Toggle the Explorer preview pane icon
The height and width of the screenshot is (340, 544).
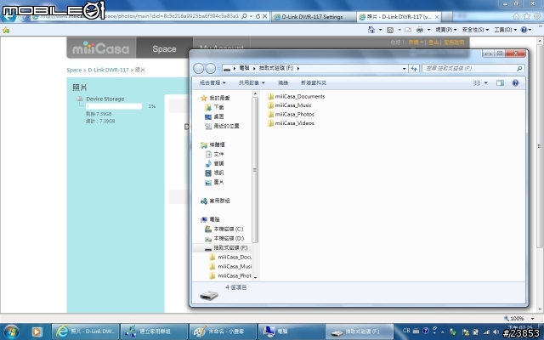500,83
